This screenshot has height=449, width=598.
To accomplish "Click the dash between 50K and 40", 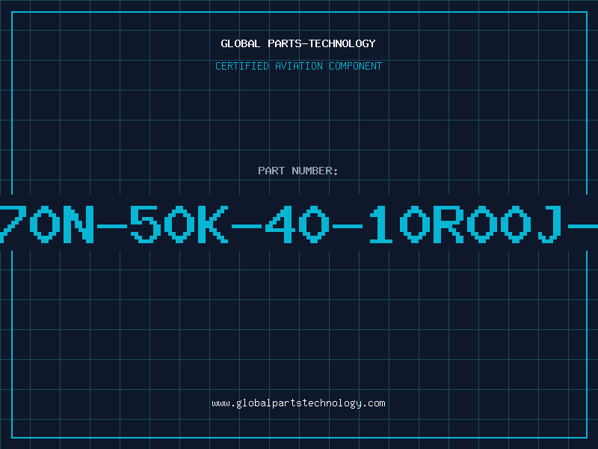I will pyautogui.click(x=247, y=227).
